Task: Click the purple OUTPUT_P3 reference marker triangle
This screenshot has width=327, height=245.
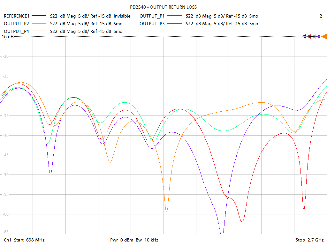Action: point(318,37)
